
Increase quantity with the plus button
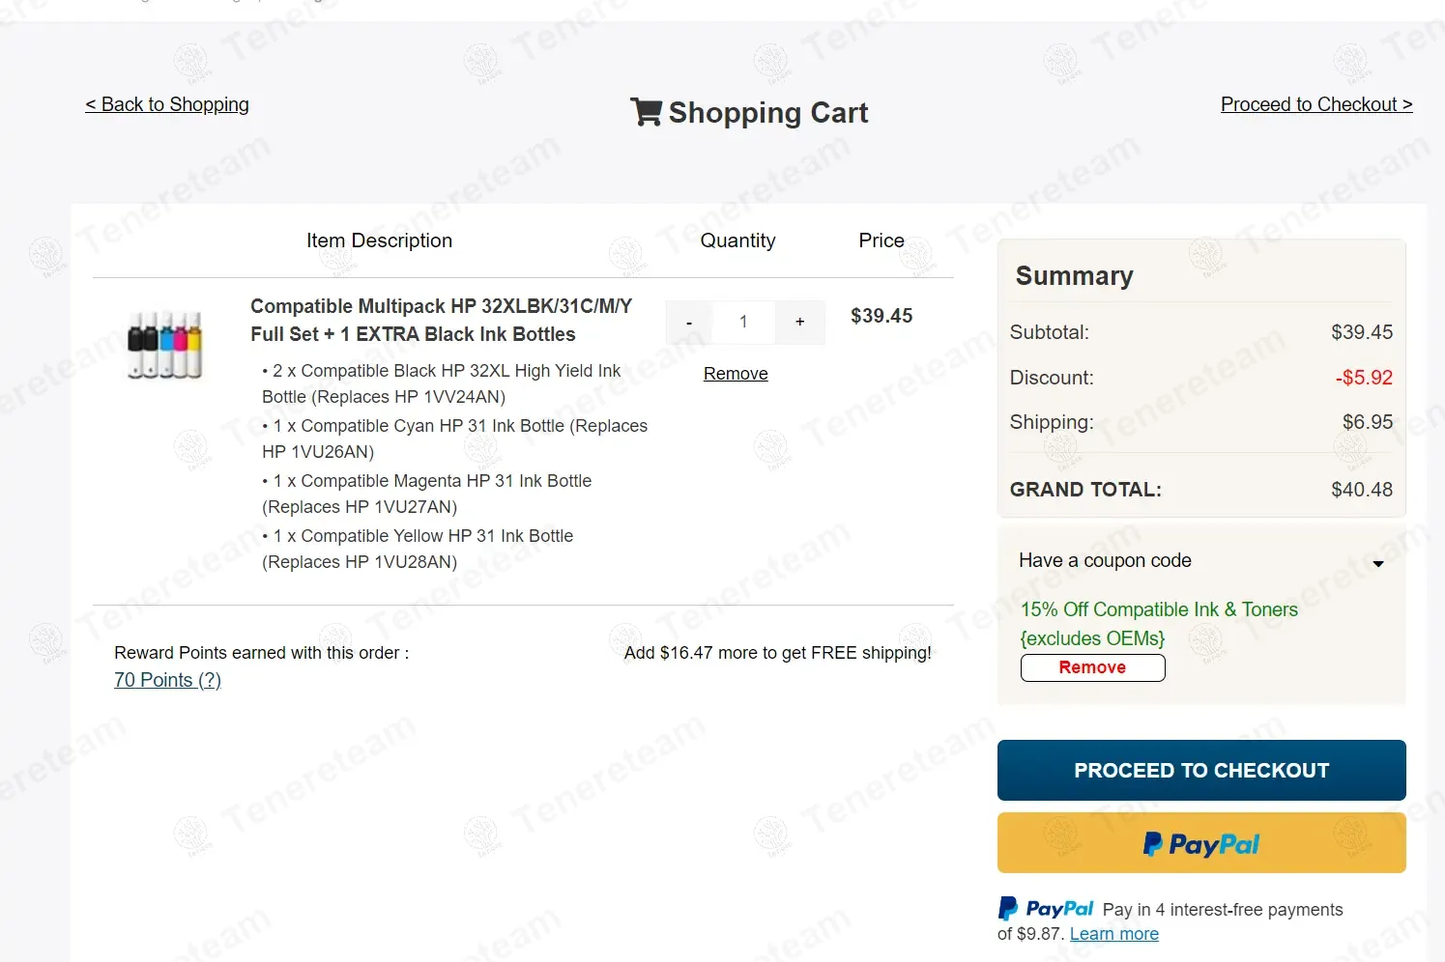[x=800, y=323]
